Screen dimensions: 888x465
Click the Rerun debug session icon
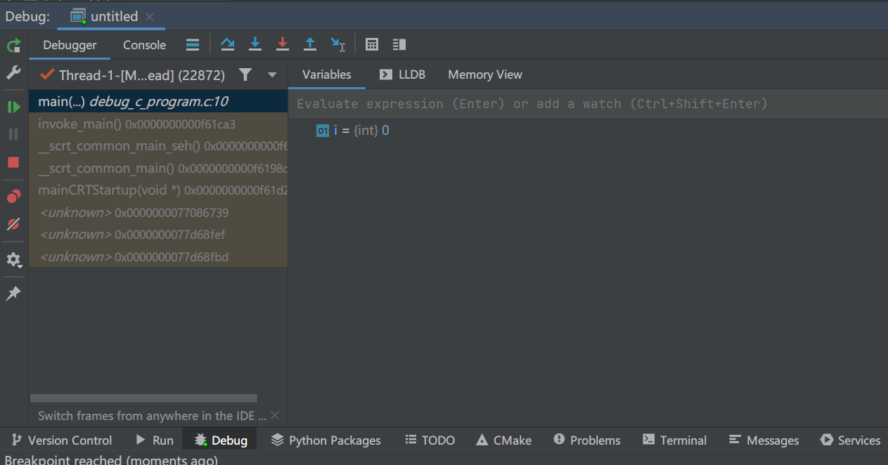click(13, 46)
